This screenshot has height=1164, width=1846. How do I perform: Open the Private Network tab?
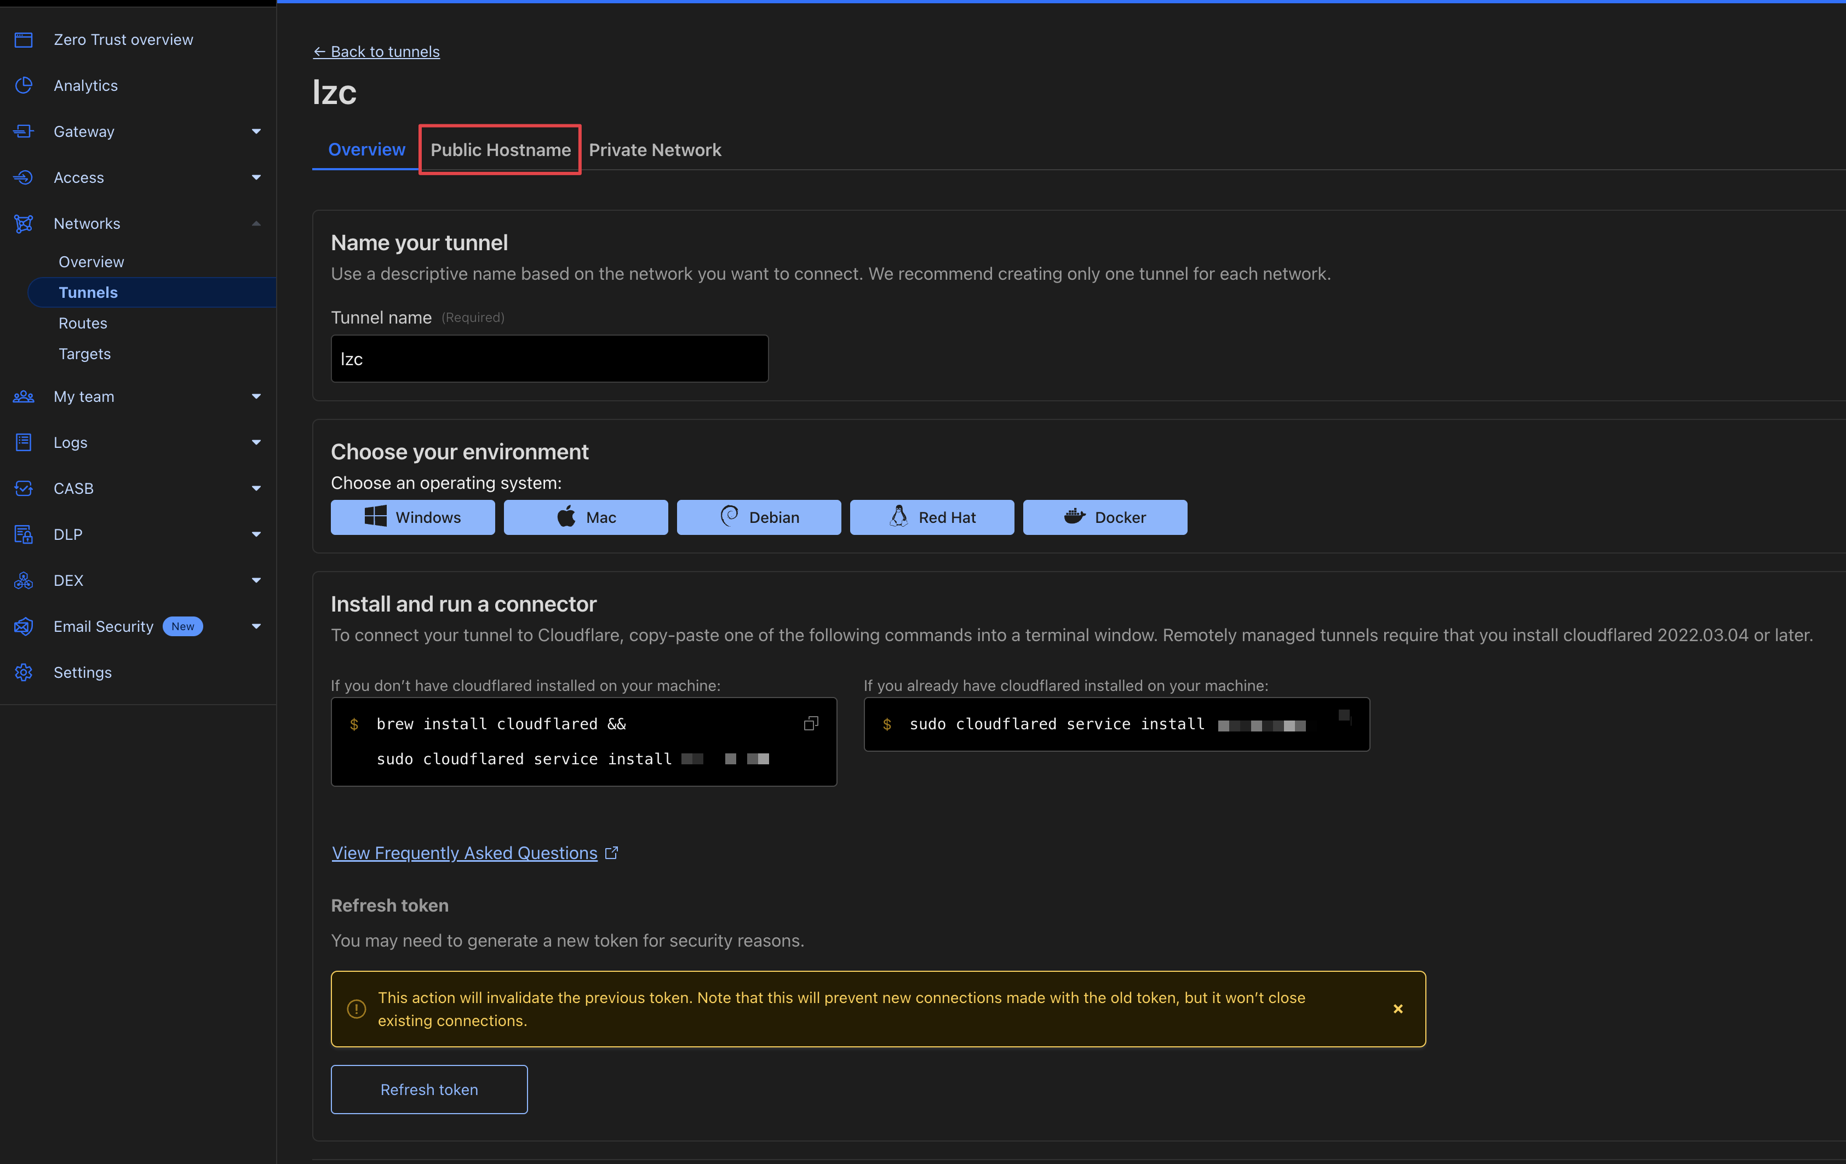(x=655, y=150)
